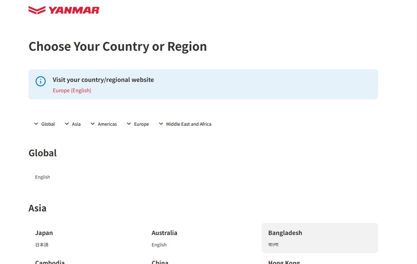Open the Europe (English) regional website link
Screen dimensions: 417x264
tap(72, 90)
